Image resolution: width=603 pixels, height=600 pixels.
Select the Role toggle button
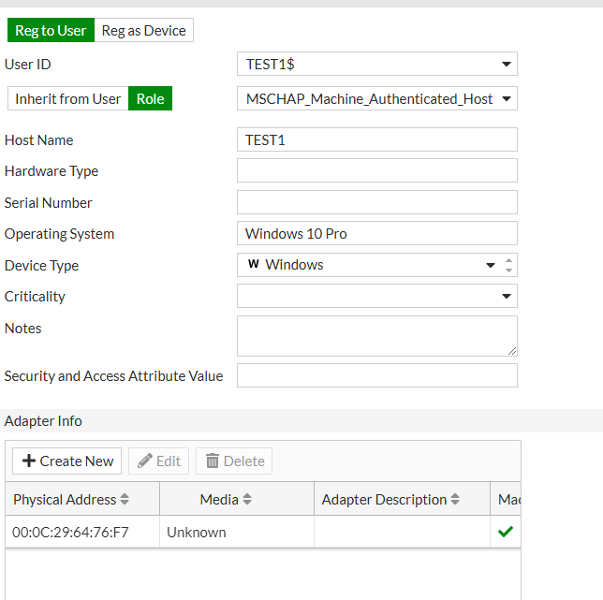coord(150,98)
